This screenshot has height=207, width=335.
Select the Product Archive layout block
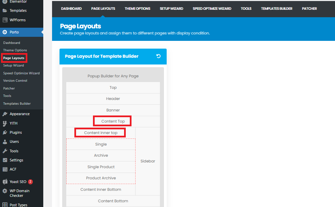[x=101, y=178]
